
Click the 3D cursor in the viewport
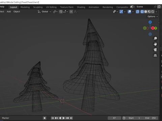(62, 101)
